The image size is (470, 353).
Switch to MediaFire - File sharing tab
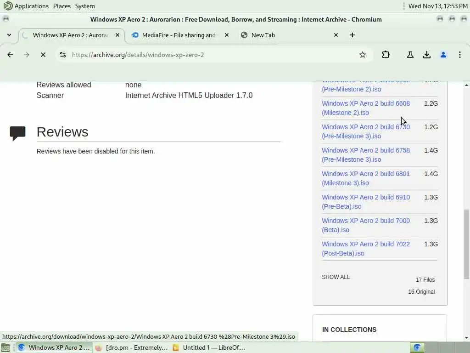[179, 35]
